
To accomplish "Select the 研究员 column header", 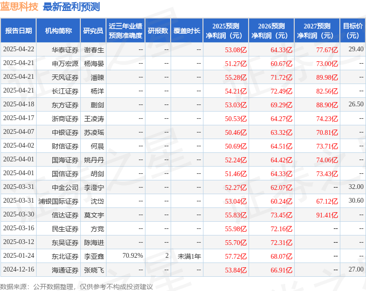I will [93, 30].
